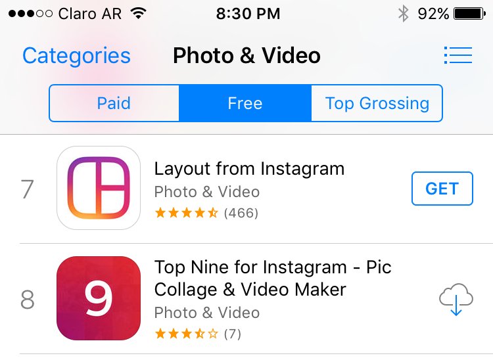The image size is (493, 362).
Task: Get Layout from Instagram
Action: (x=442, y=189)
